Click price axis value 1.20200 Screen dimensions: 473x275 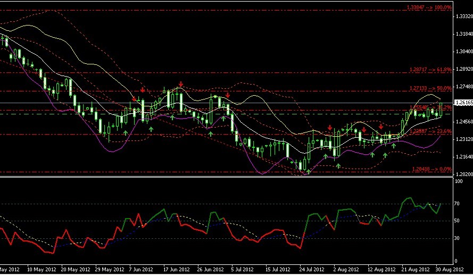464,174
